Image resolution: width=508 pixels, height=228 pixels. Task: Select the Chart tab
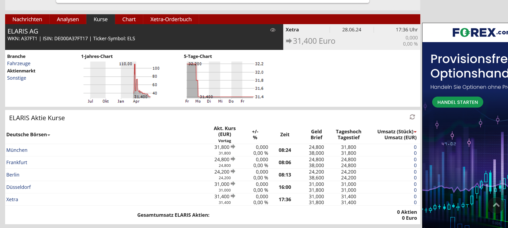point(129,19)
